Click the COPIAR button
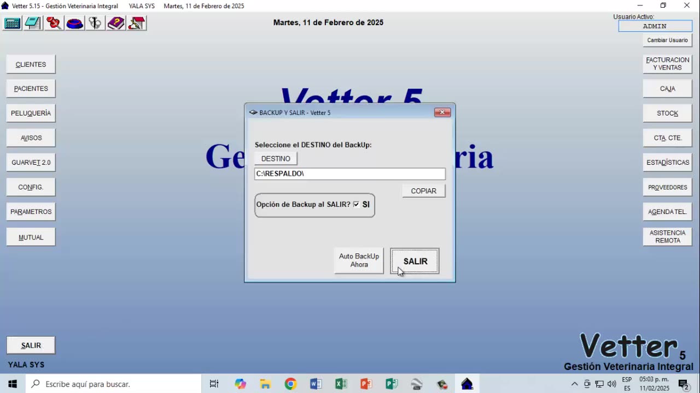Screen dimensions: 700x393 [x=423, y=191]
